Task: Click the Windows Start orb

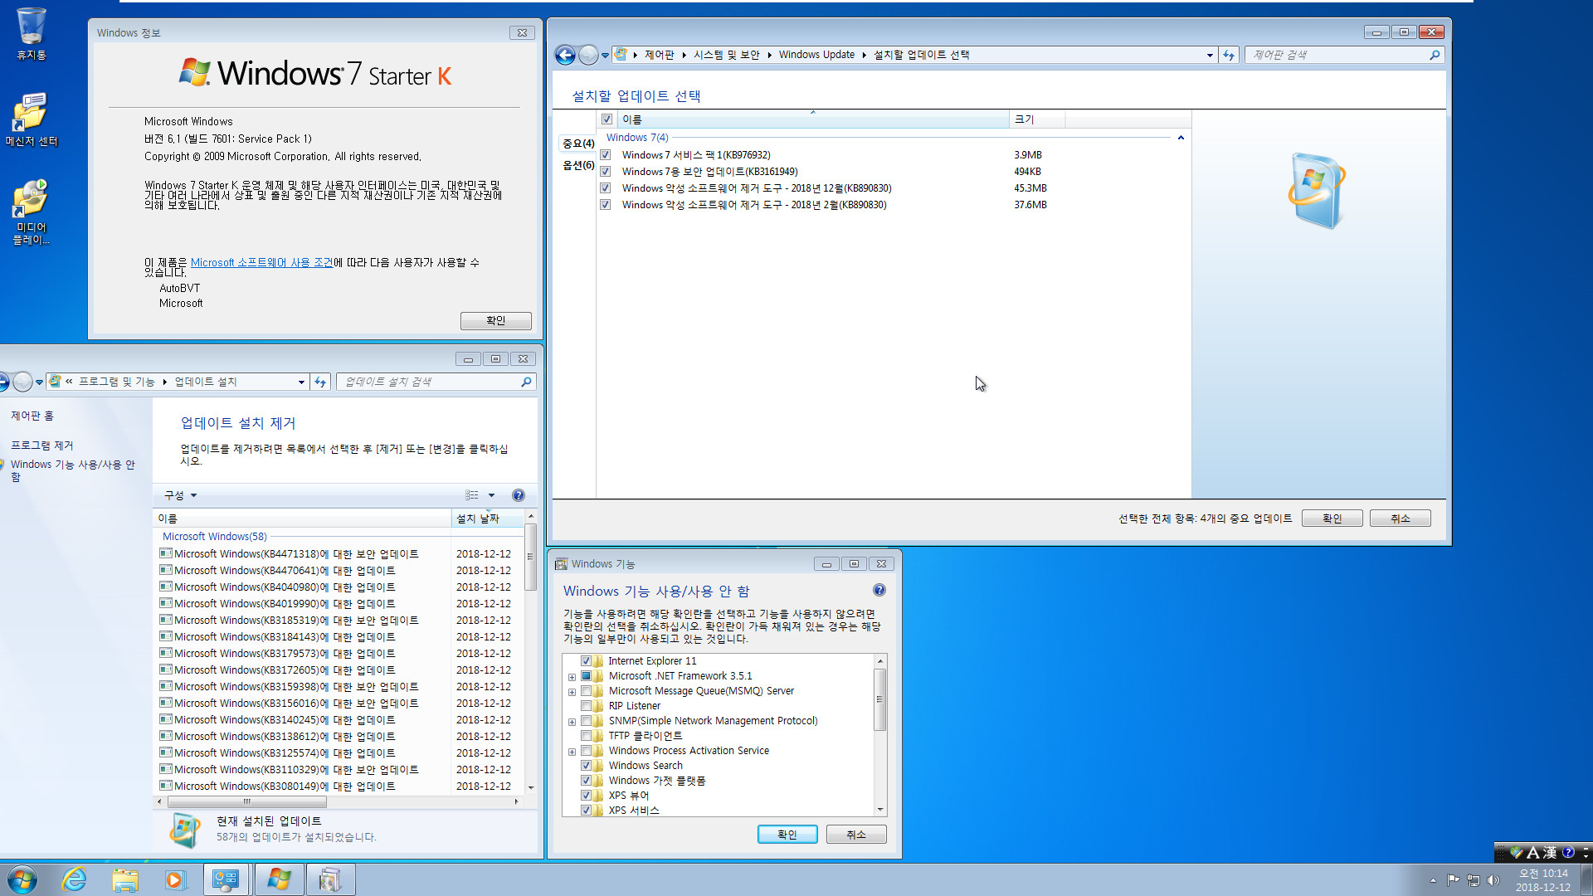Action: tap(22, 879)
